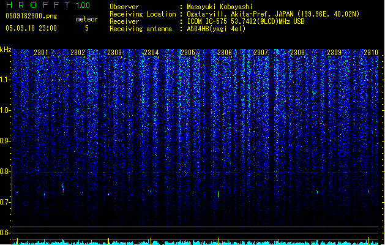Click the HROFFT 1.0.0 title text
Screen dimensions: 385x245
48,5
